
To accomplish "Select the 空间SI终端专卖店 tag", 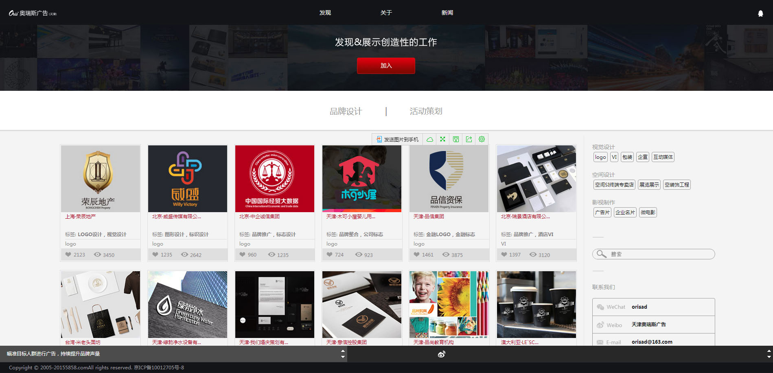I will point(614,185).
